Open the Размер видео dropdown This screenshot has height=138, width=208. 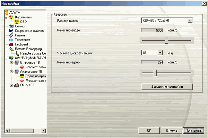tap(190, 20)
